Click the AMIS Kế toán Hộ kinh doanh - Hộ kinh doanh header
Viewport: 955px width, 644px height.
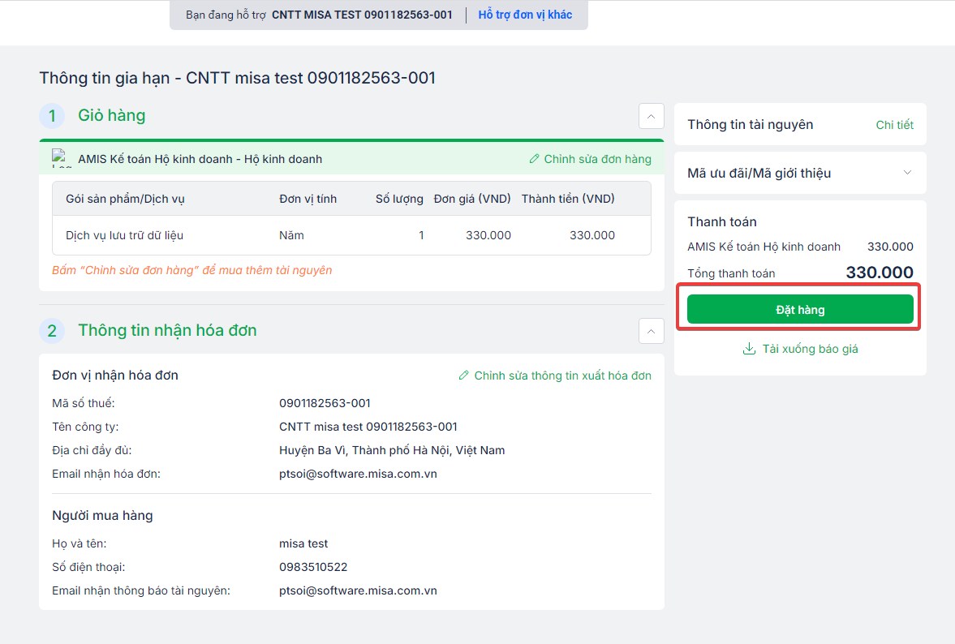[200, 159]
